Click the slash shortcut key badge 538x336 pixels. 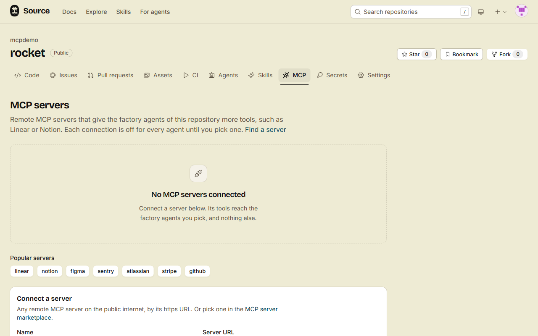tap(464, 12)
